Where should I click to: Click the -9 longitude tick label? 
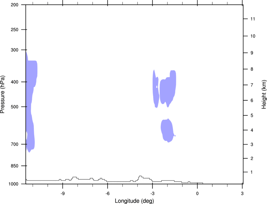click(63, 193)
